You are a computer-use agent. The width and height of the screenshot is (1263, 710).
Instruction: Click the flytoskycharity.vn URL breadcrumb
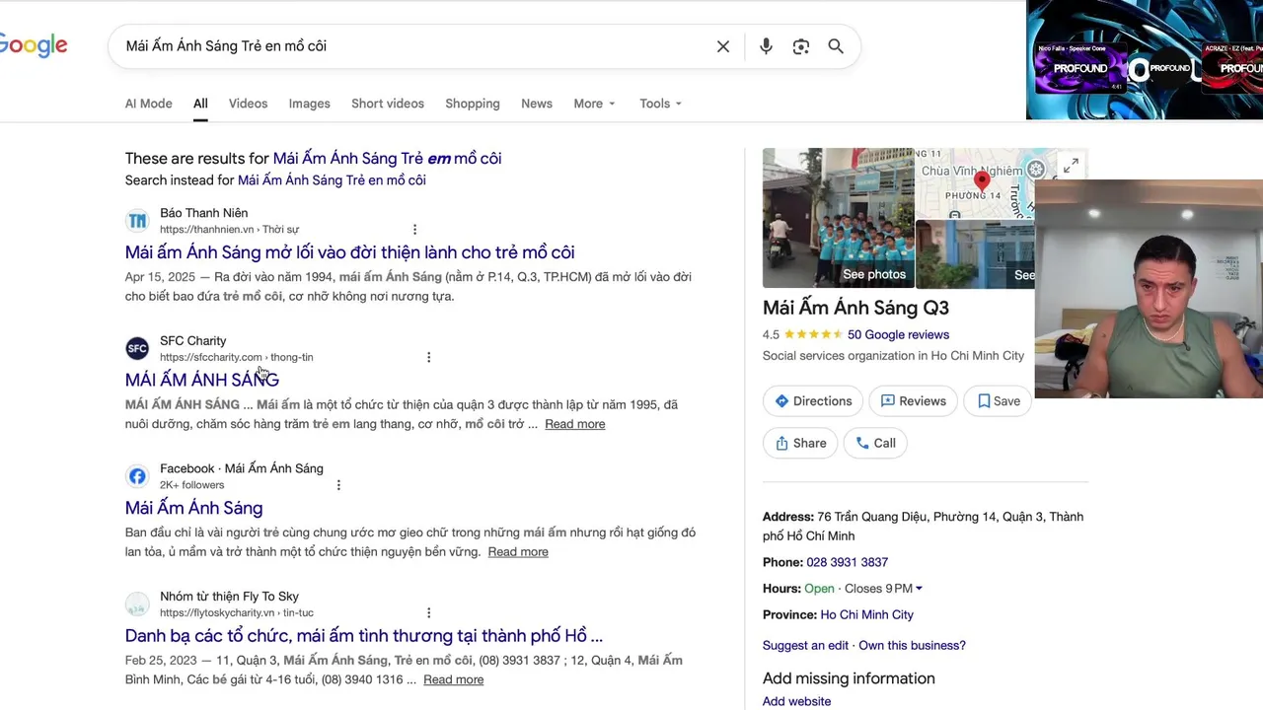click(x=237, y=612)
